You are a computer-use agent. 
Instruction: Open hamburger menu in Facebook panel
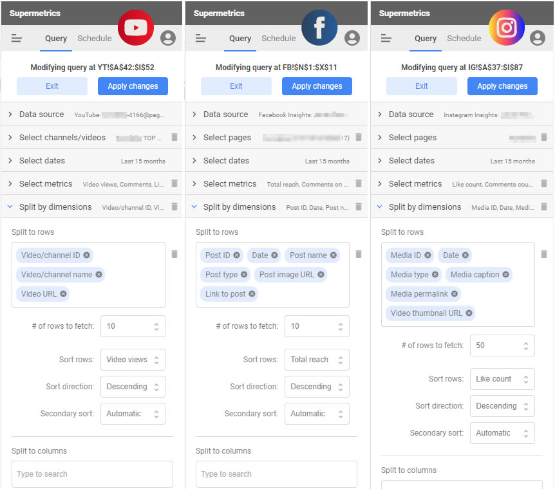(x=201, y=38)
